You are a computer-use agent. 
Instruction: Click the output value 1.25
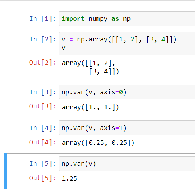point(70,179)
